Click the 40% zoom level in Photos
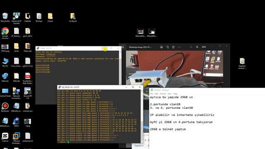Viewport: 265px width, 149px height. coord(204,47)
